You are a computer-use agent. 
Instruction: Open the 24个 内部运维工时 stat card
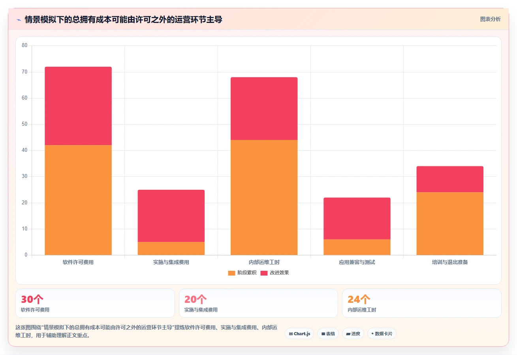[x=422, y=303]
